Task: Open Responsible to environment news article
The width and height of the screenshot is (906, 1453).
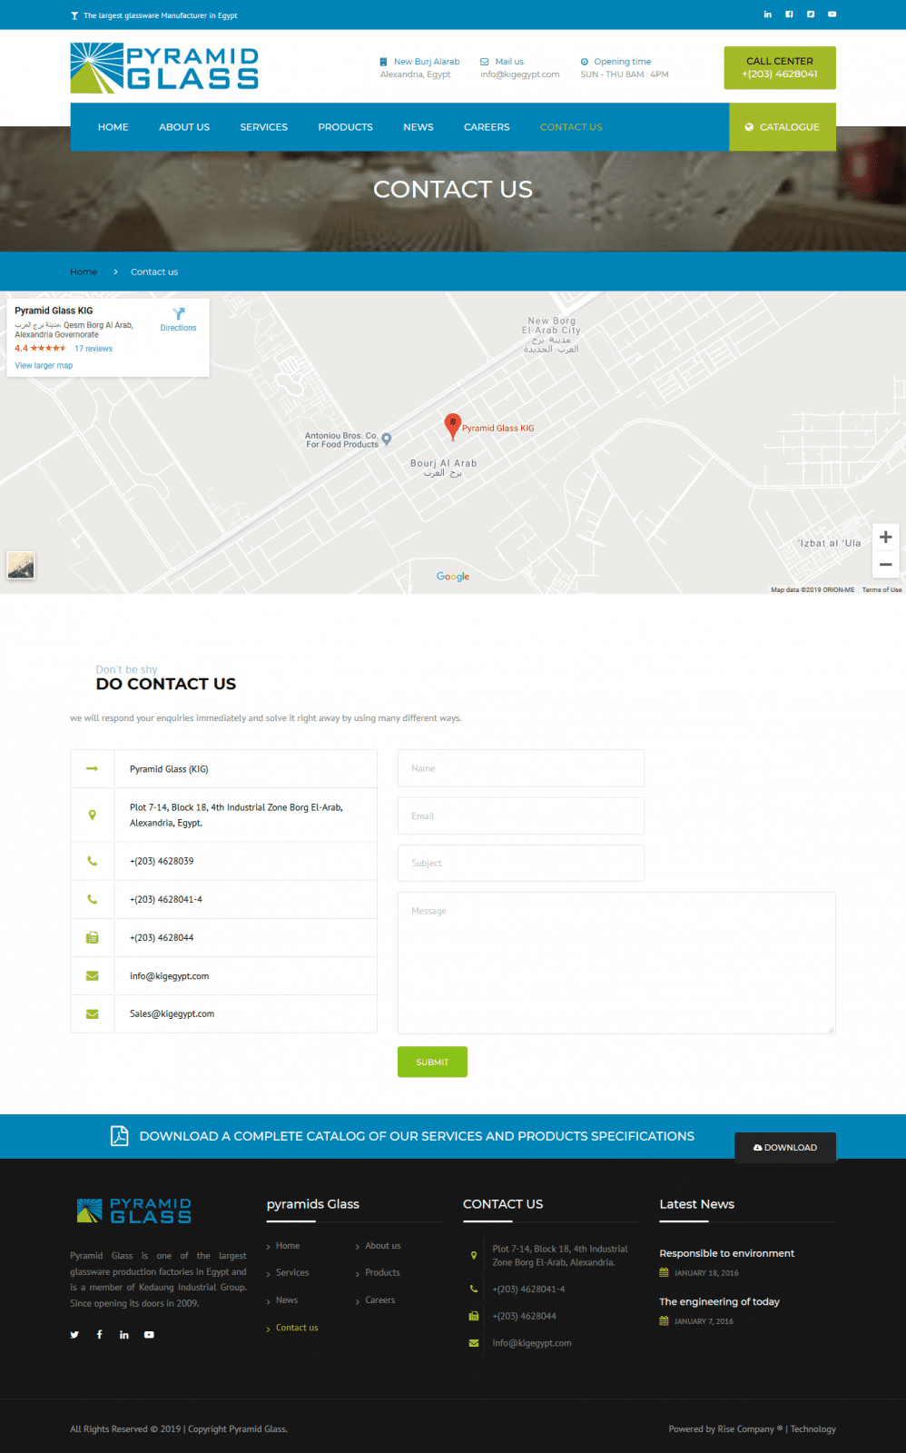Action: tap(726, 1253)
